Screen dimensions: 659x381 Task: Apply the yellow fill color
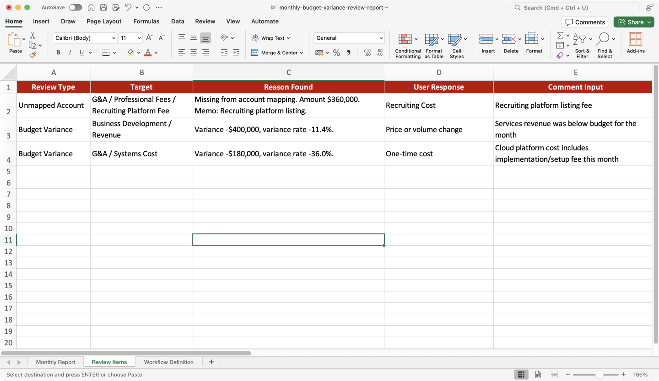(x=131, y=53)
